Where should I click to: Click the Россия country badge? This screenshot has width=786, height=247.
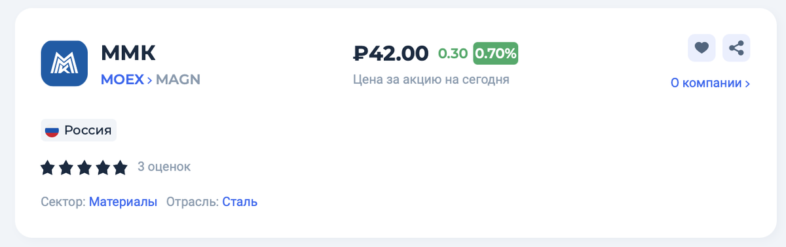79,131
